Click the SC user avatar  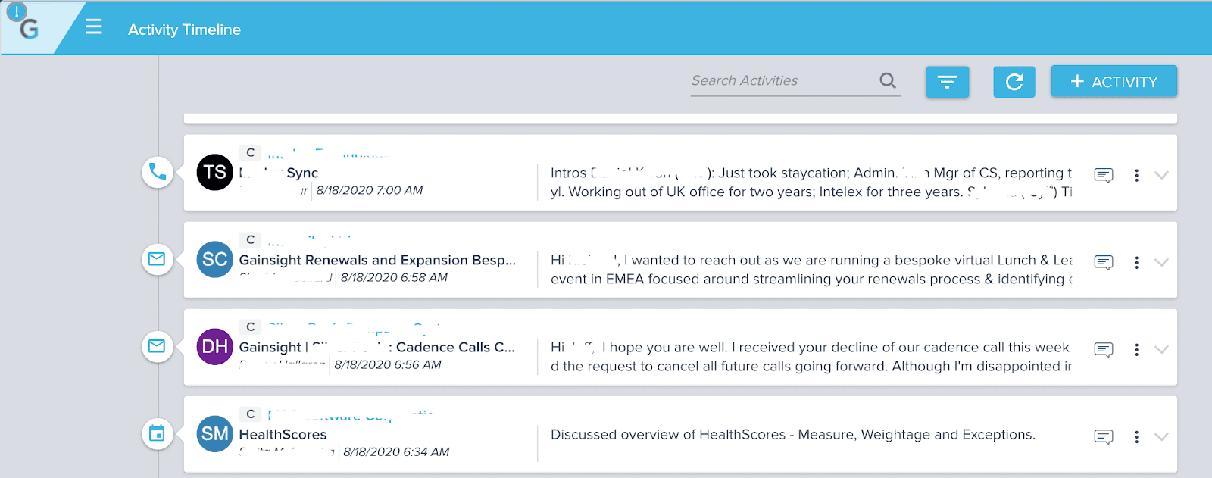[x=214, y=259]
